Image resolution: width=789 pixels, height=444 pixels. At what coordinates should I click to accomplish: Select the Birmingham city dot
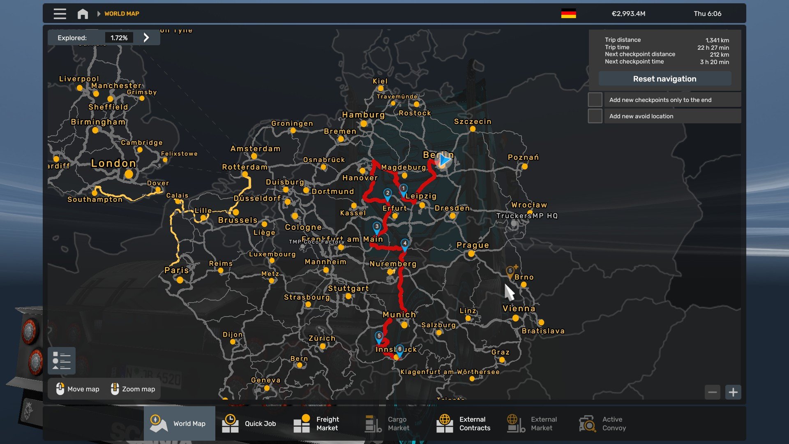(95, 130)
